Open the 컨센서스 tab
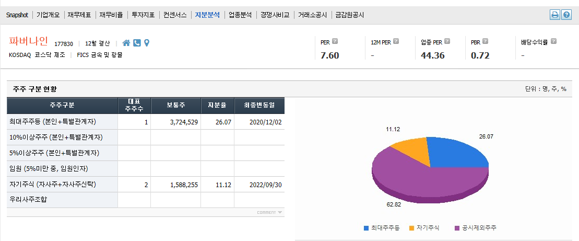This screenshot has width=579, height=241. (175, 15)
